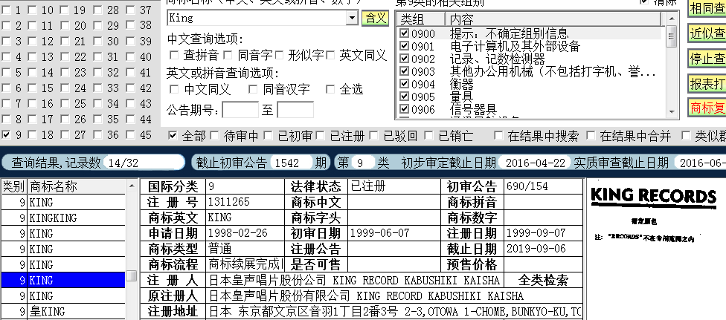This screenshot has width=726, height=320.
Task: Click the 截止初审公告 issue value 1542
Action: point(290,163)
